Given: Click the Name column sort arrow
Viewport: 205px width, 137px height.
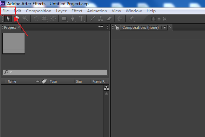Looking at the screenshot, I should (x=38, y=82).
